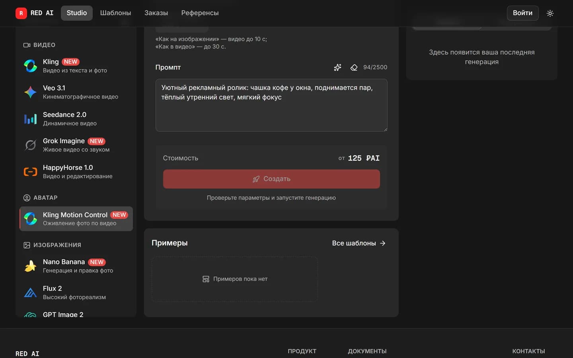The width and height of the screenshot is (573, 358).
Task: Click the Видео section camera icon
Action: pyautogui.click(x=27, y=45)
